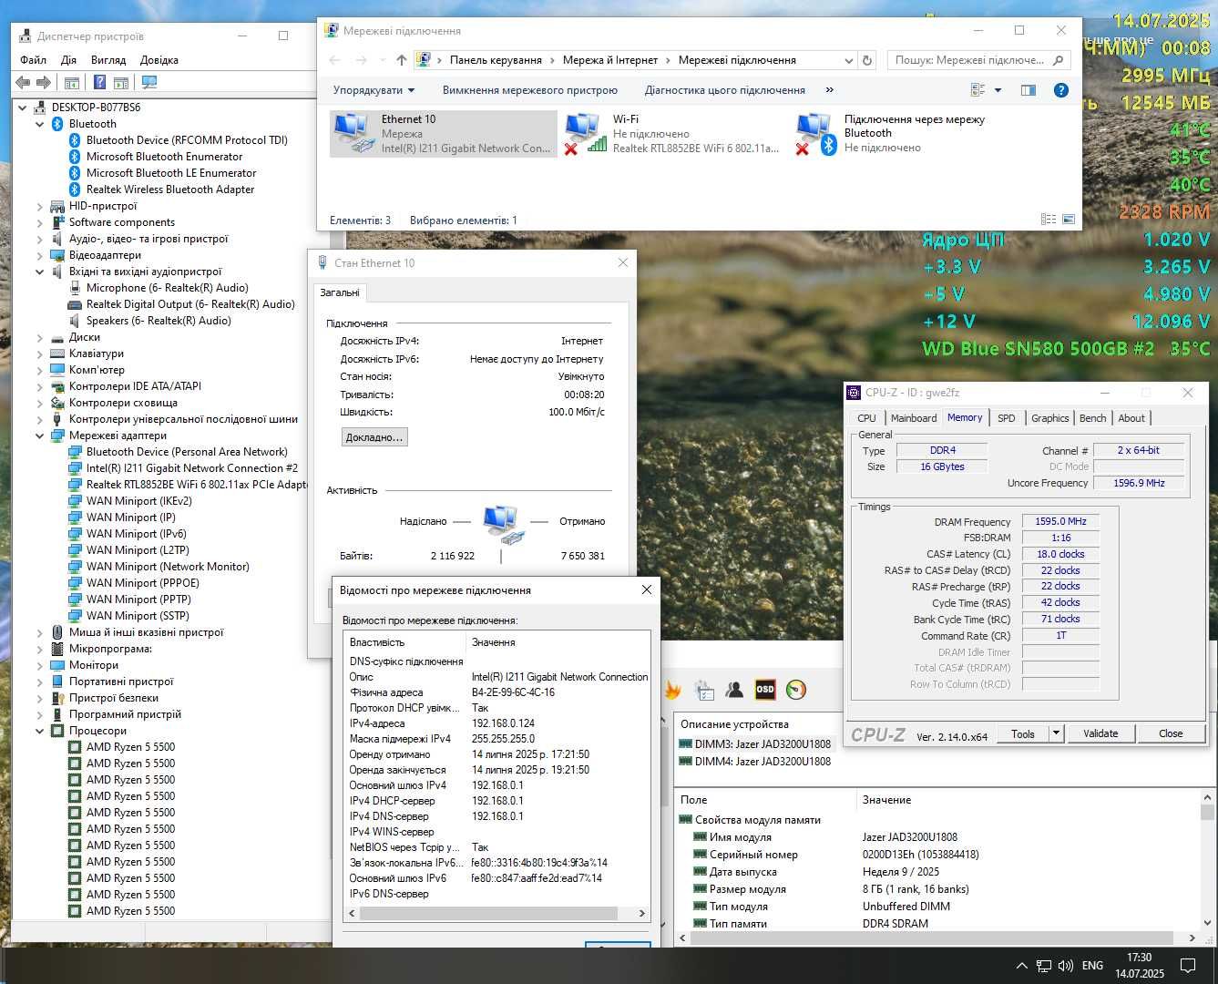Select the Ethernet 10 adapter
1218x984 pixels.
click(x=443, y=134)
